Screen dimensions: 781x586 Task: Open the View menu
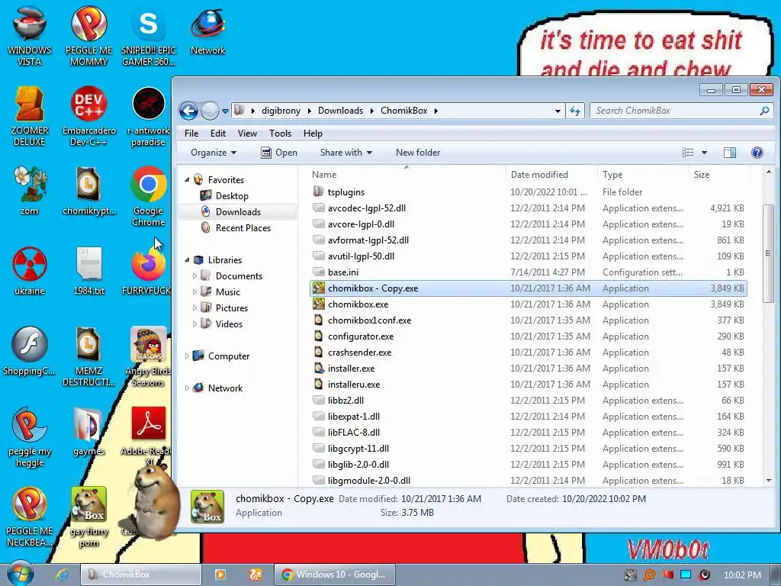(247, 134)
